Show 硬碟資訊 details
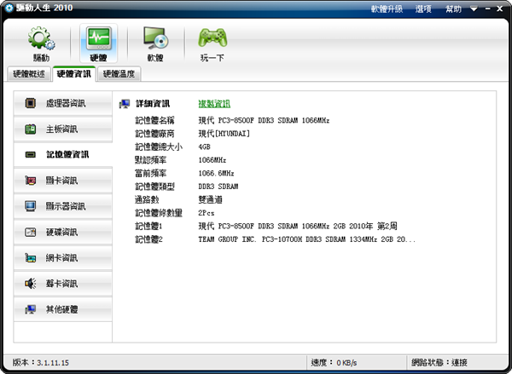 pyautogui.click(x=63, y=232)
